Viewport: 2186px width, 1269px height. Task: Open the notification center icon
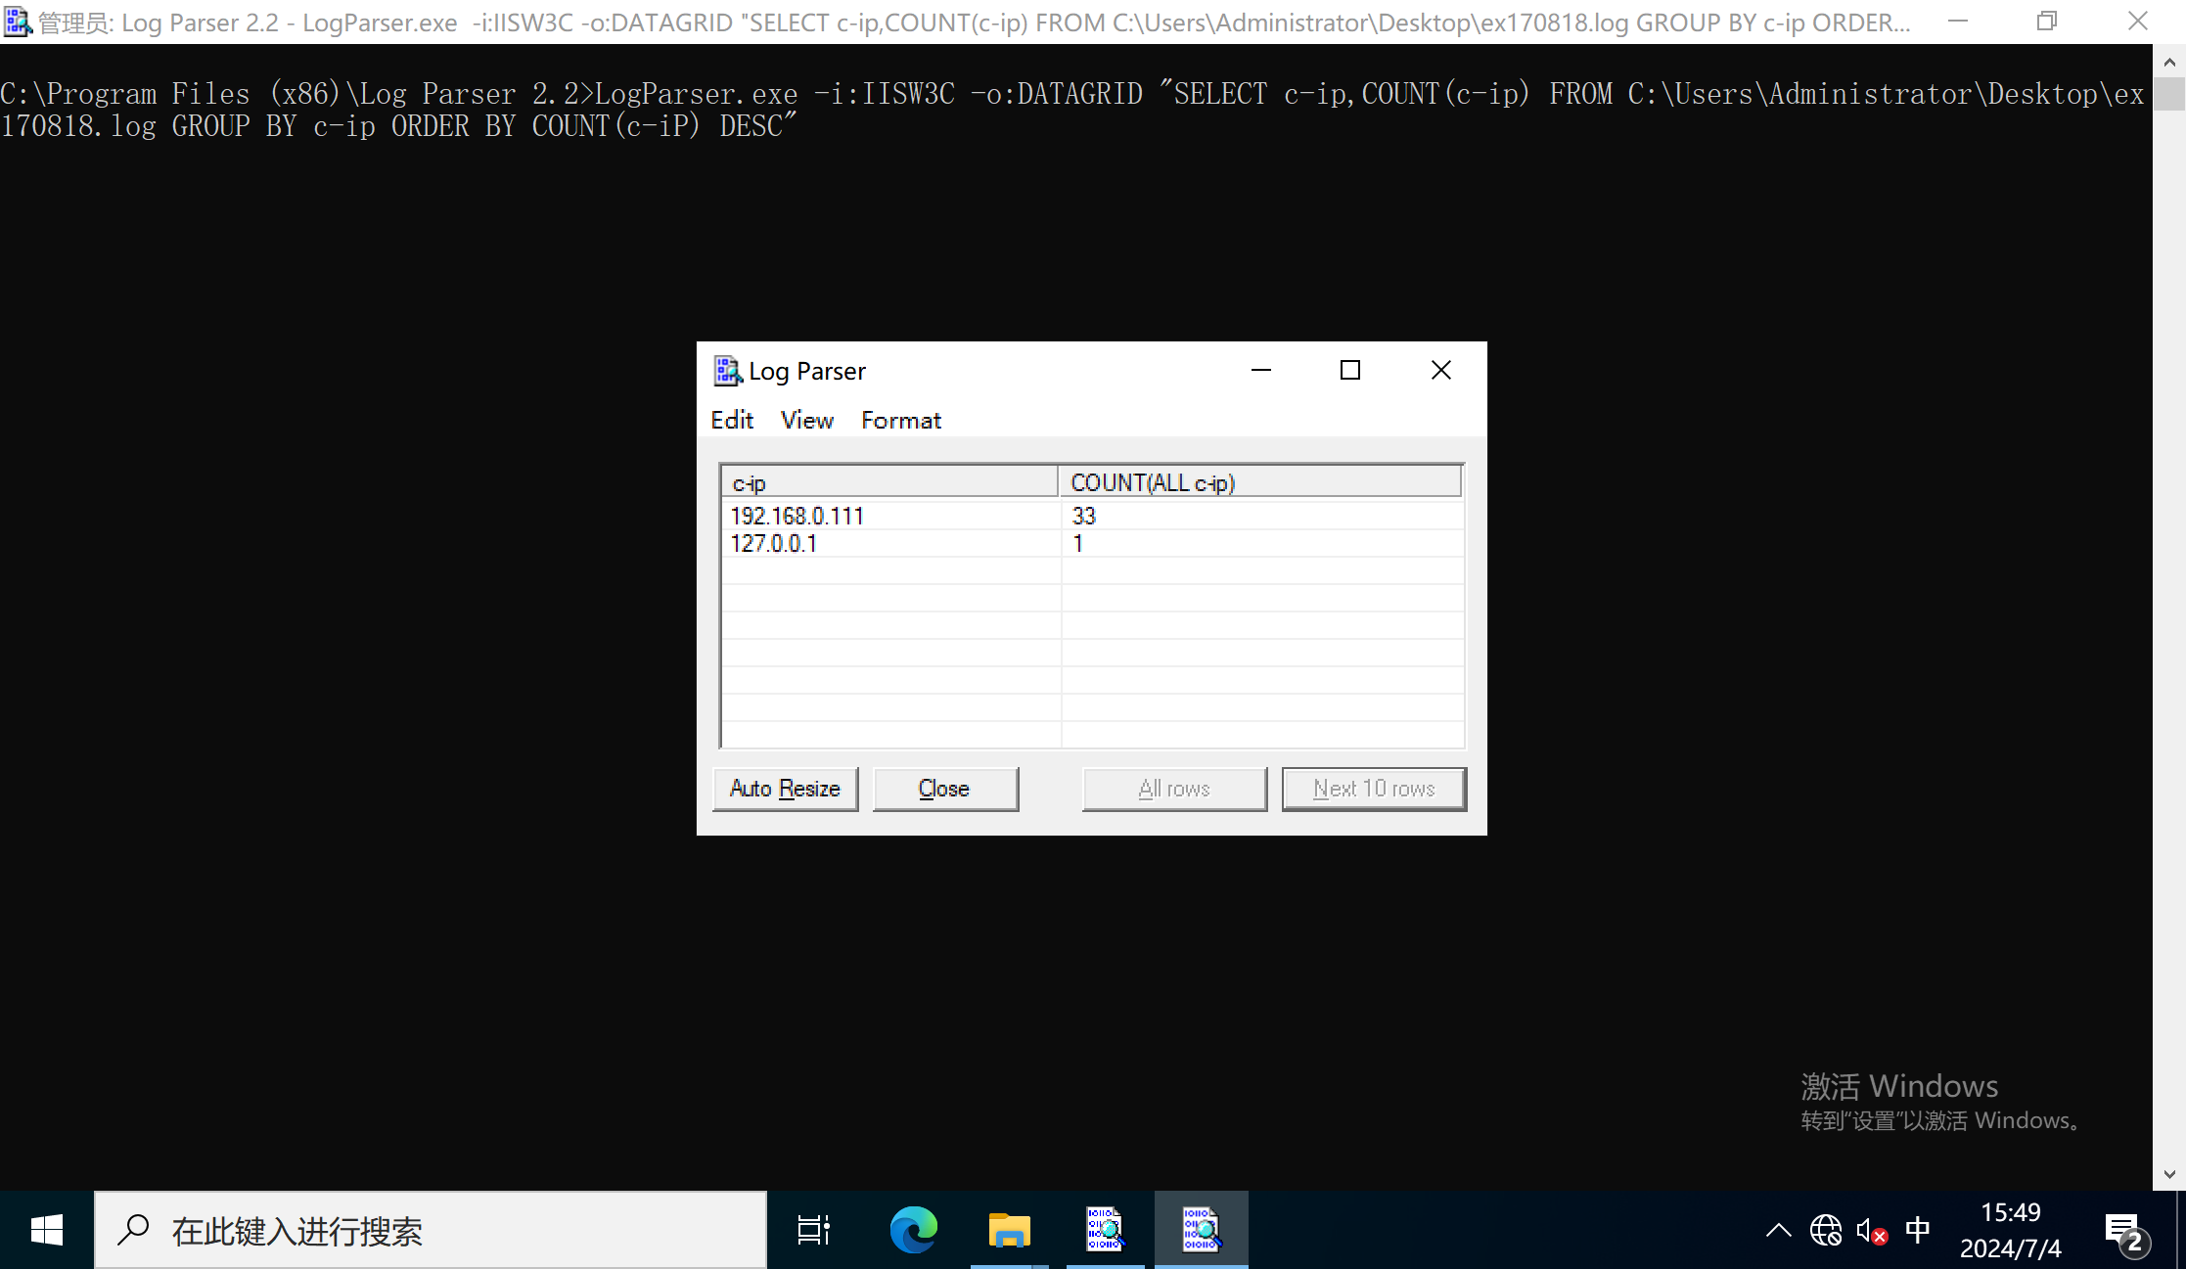click(x=2125, y=1232)
